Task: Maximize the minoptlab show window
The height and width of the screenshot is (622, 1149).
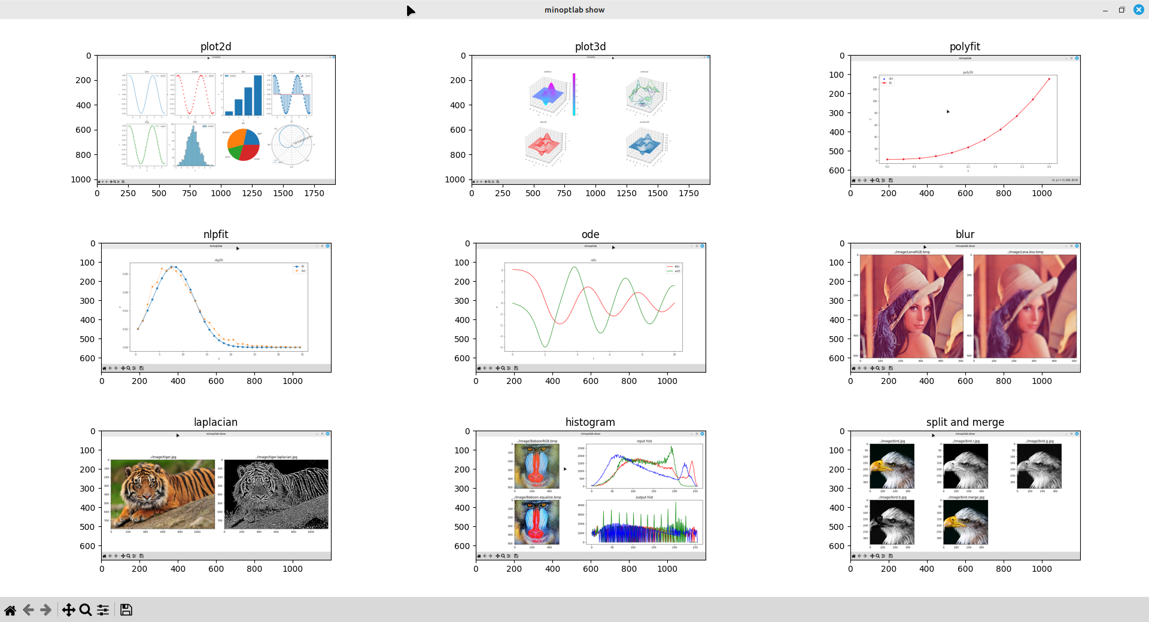Action: click(x=1121, y=10)
